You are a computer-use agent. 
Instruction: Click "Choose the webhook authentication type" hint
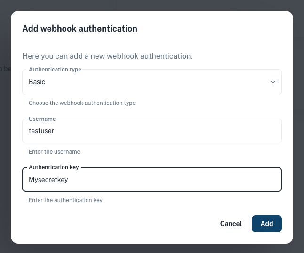click(82, 103)
